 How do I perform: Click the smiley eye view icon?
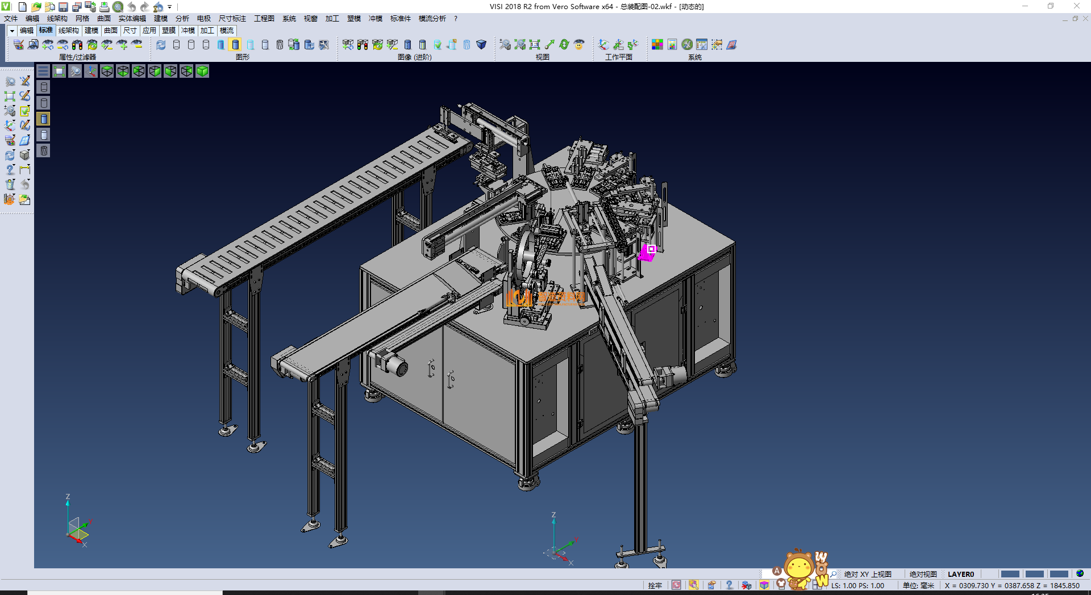point(579,45)
